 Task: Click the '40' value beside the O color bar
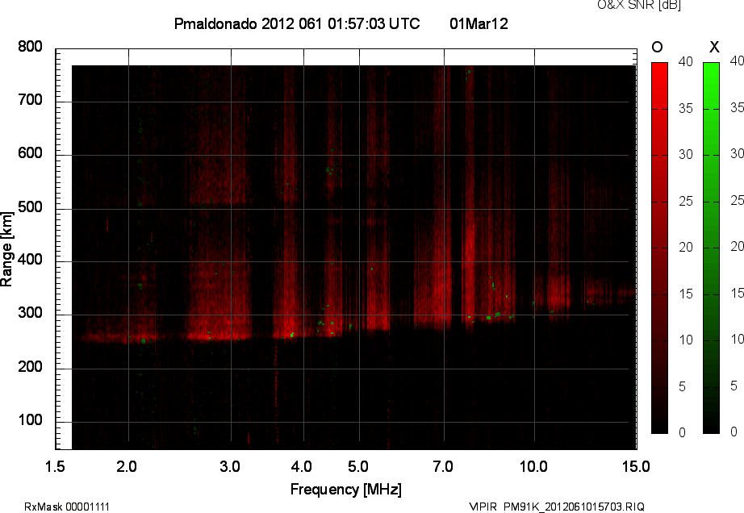[686, 61]
